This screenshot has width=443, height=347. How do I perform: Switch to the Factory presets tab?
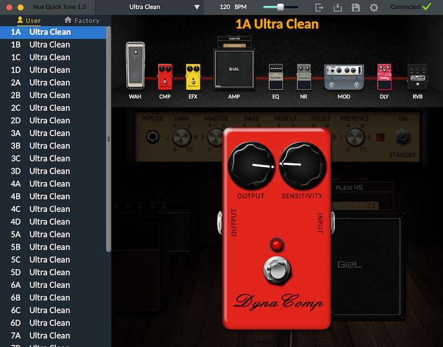(82, 20)
